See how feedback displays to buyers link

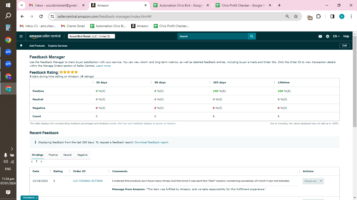(147, 123)
